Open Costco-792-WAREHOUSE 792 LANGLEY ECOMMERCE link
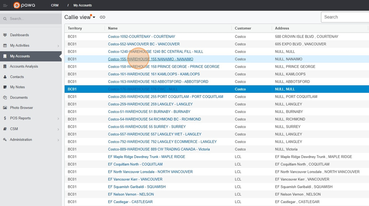The image size is (369, 206). (x=162, y=142)
